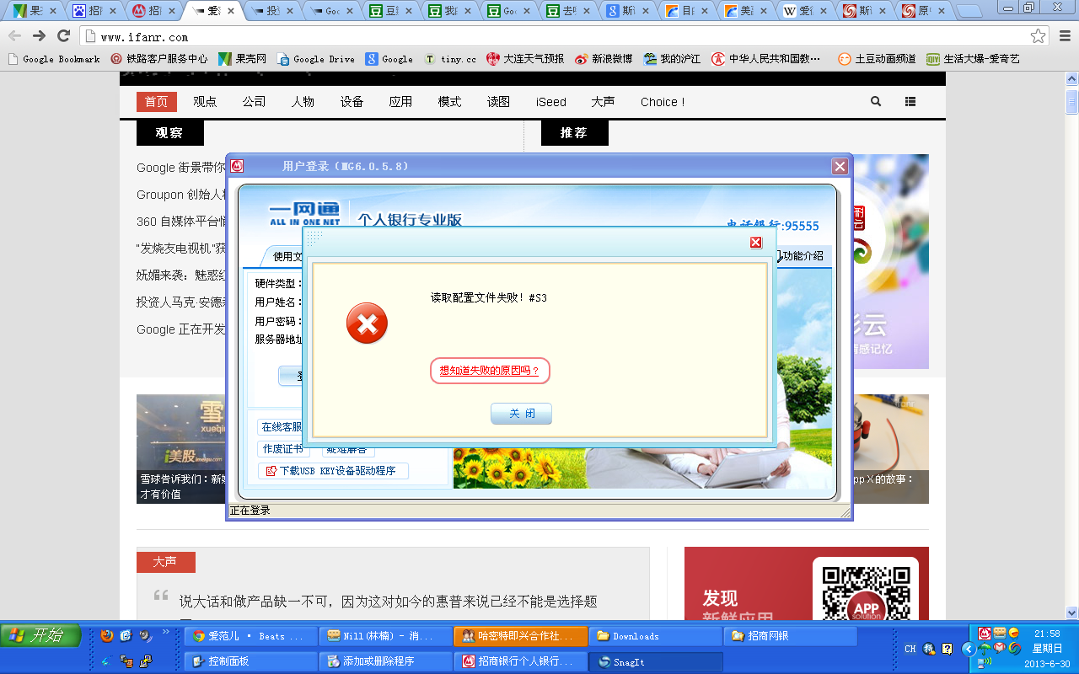Open the new tab button in Chrome
Viewport: 1079px width, 674px height.
[970, 12]
